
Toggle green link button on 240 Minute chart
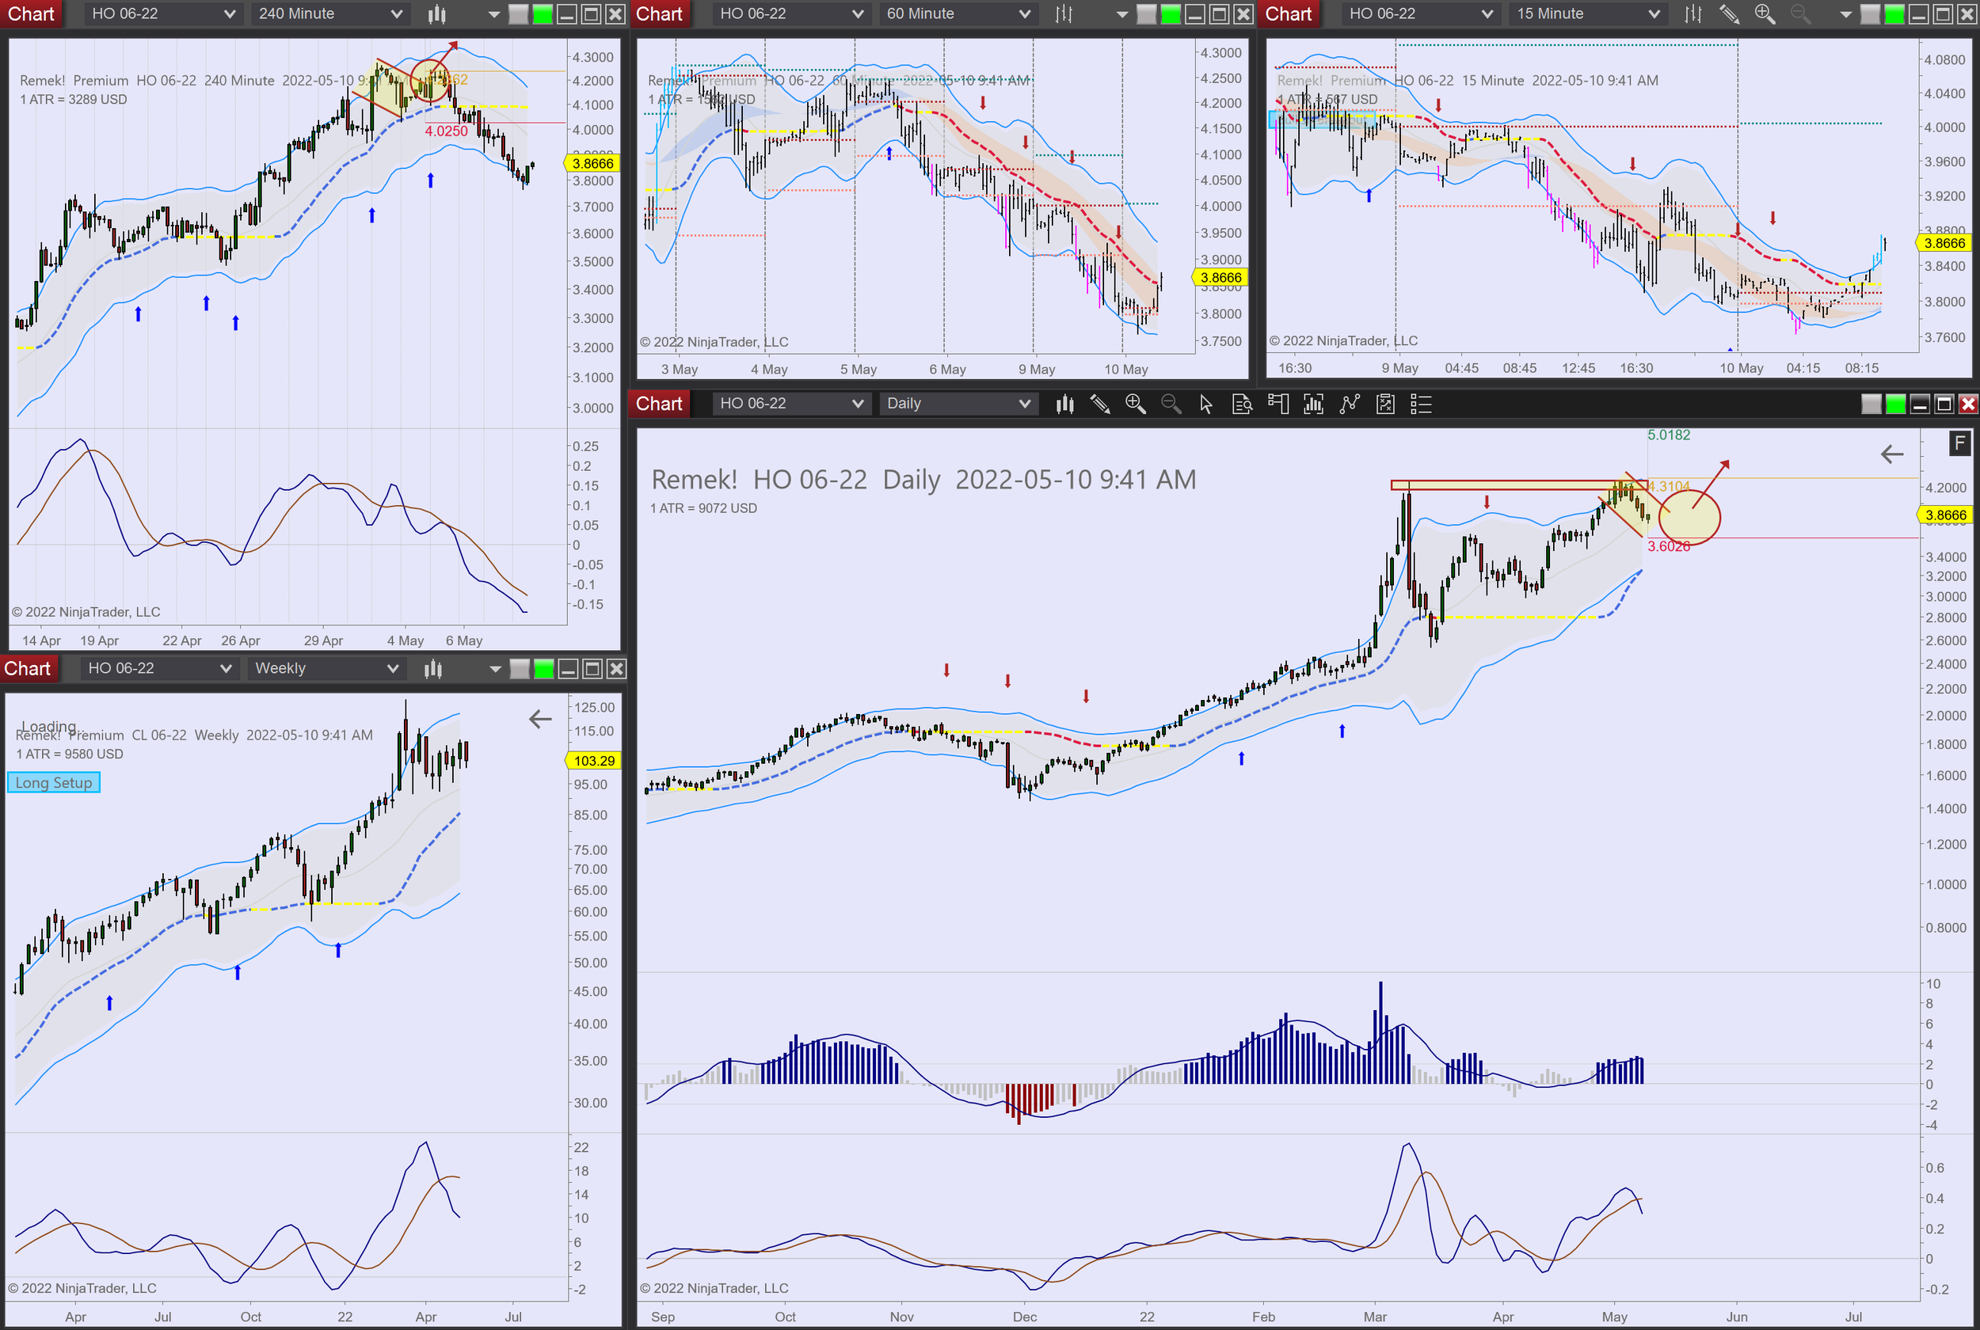tap(543, 13)
